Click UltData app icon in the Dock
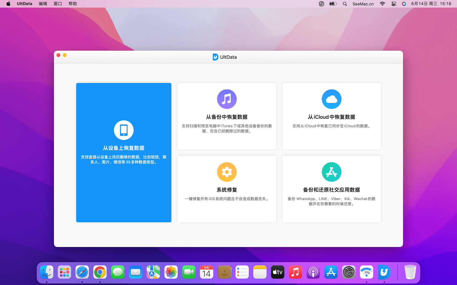The height and width of the screenshot is (285, 457). (384, 272)
